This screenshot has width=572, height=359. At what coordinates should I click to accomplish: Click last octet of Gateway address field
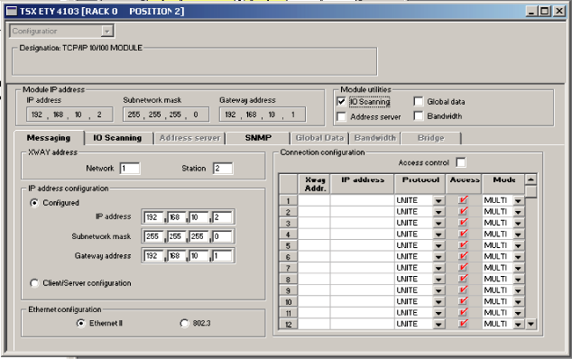point(222,256)
